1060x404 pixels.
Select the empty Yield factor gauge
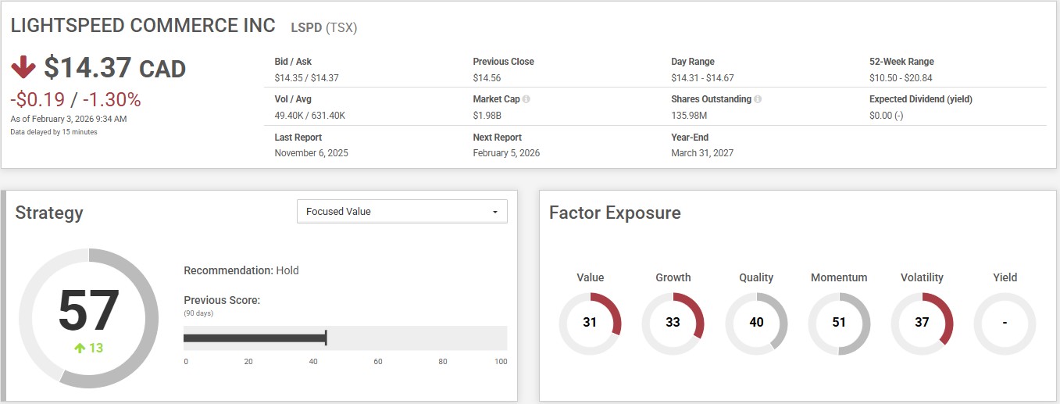pos(1005,323)
